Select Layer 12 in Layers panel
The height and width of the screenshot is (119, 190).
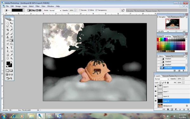click(172, 96)
